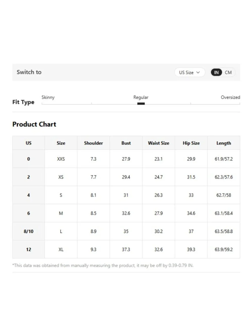Click the US Size chevron arrow
Viewport: 252px width, 336px height.
point(198,72)
